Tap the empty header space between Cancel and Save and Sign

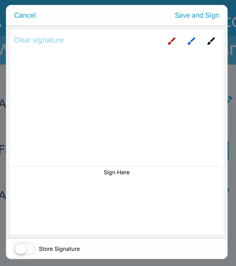[105, 15]
